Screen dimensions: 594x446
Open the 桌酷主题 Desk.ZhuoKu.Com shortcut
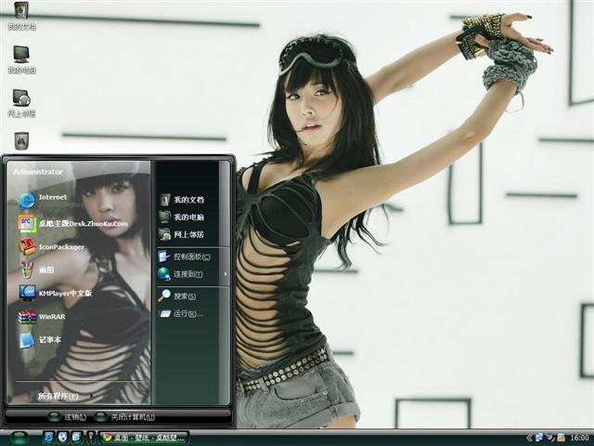83,223
